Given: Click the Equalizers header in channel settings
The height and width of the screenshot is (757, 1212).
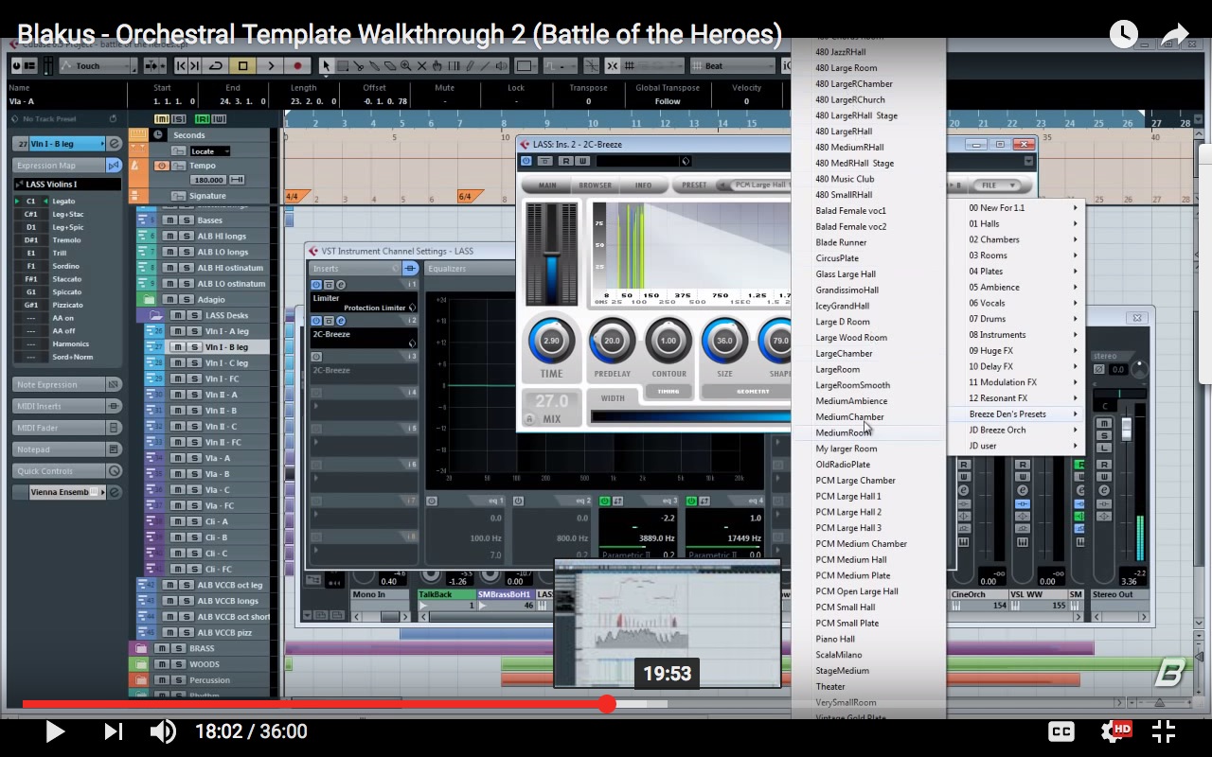Looking at the screenshot, I should click(x=447, y=269).
